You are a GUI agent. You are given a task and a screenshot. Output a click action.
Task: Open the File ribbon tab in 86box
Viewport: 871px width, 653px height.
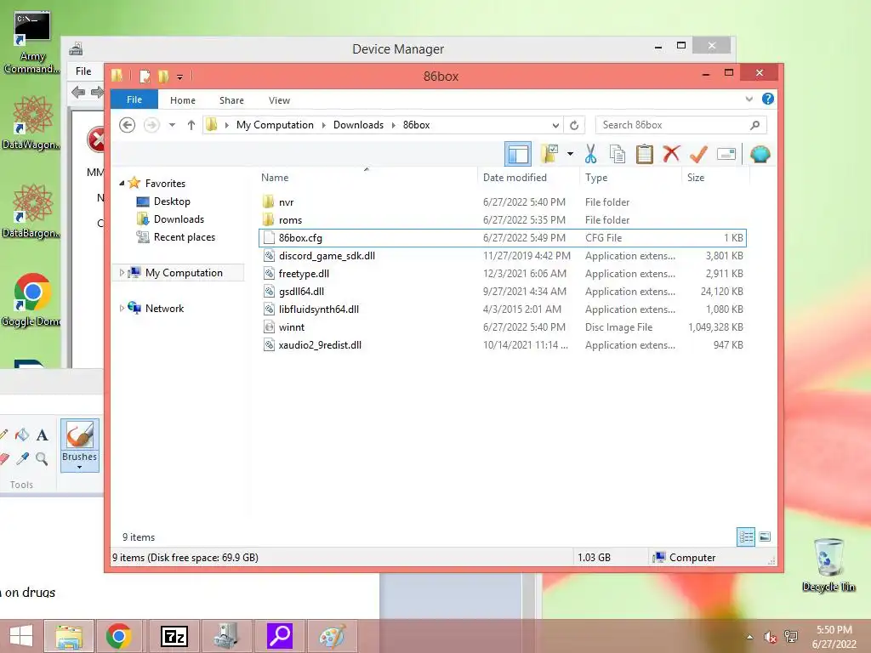pyautogui.click(x=134, y=99)
